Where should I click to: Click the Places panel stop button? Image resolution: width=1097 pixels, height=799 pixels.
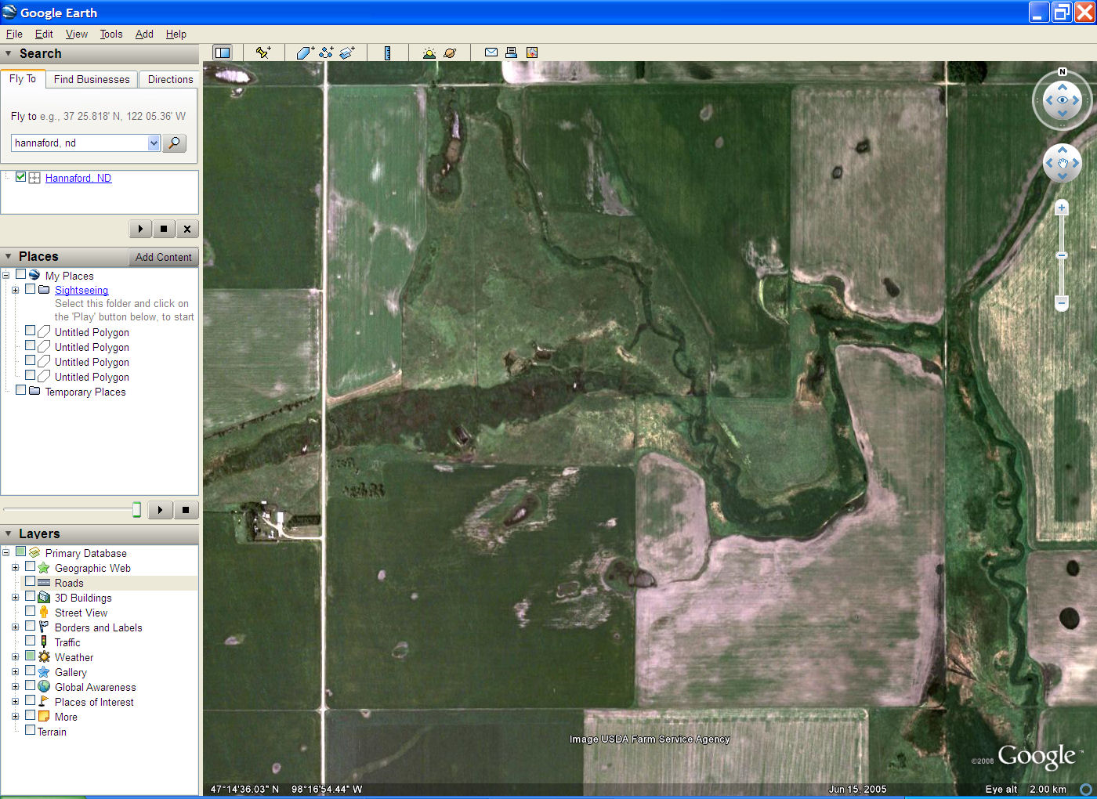pos(186,510)
